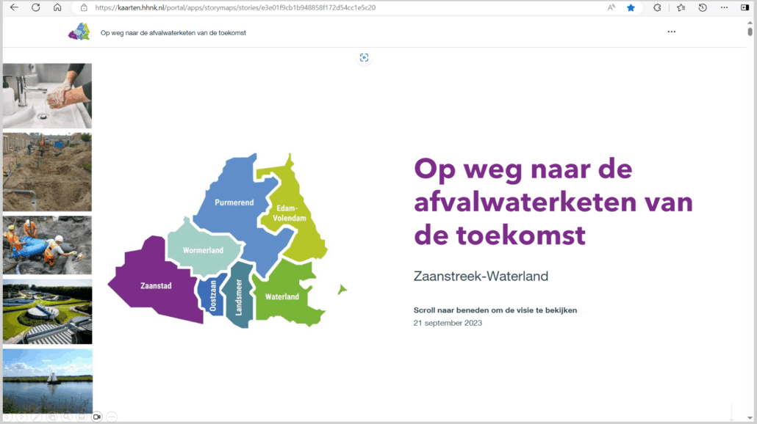Click the 'Scroll naar beneden' instruction text
757x424 pixels.
495,310
